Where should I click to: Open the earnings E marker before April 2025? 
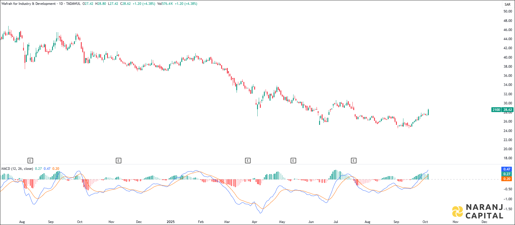248,161
